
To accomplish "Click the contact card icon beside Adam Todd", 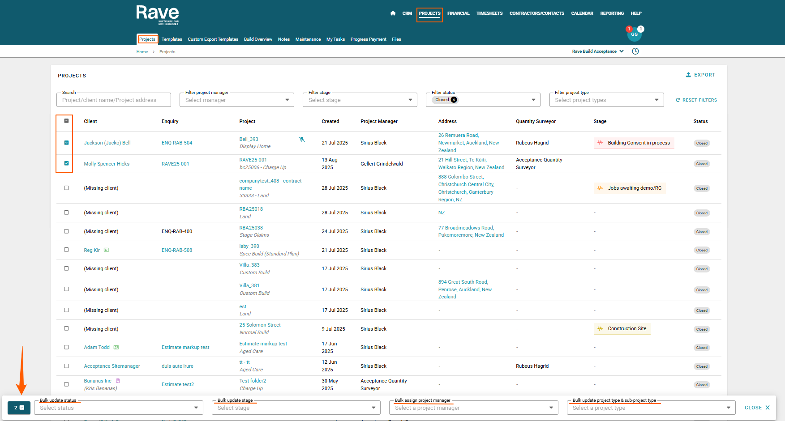I will coord(116,347).
